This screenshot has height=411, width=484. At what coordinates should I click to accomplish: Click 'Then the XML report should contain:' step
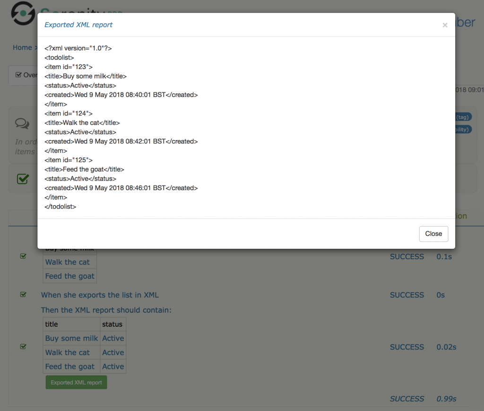(x=106, y=310)
